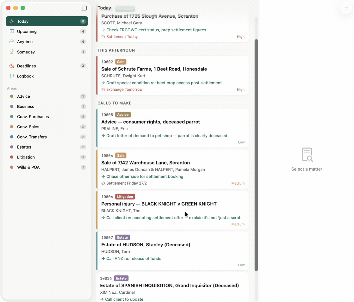Select the Conv. Purchases area
This screenshot has width=354, height=302.
(33, 117)
